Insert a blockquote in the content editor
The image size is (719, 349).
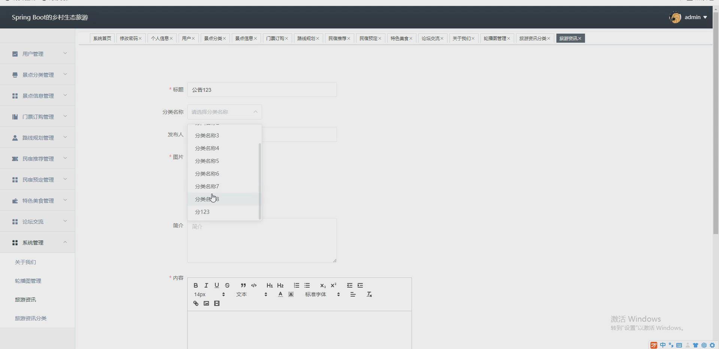243,285
